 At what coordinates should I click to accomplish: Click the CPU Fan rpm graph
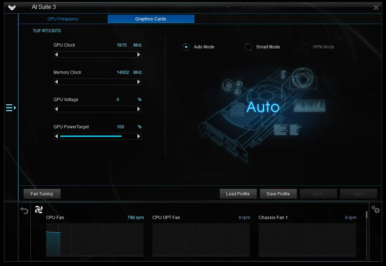[95, 239]
